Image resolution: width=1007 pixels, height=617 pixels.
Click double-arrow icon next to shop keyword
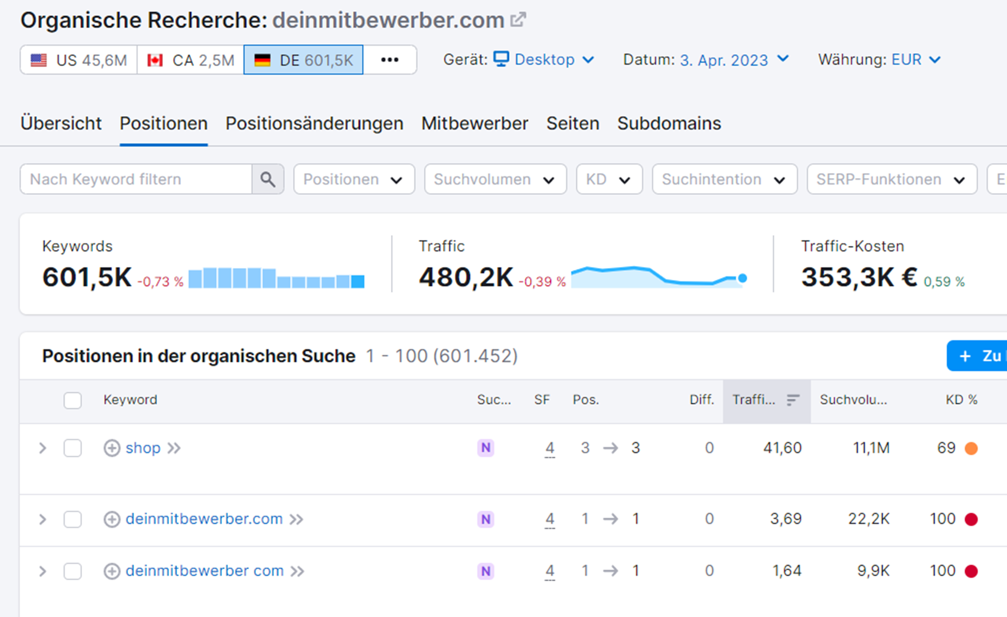tap(174, 448)
